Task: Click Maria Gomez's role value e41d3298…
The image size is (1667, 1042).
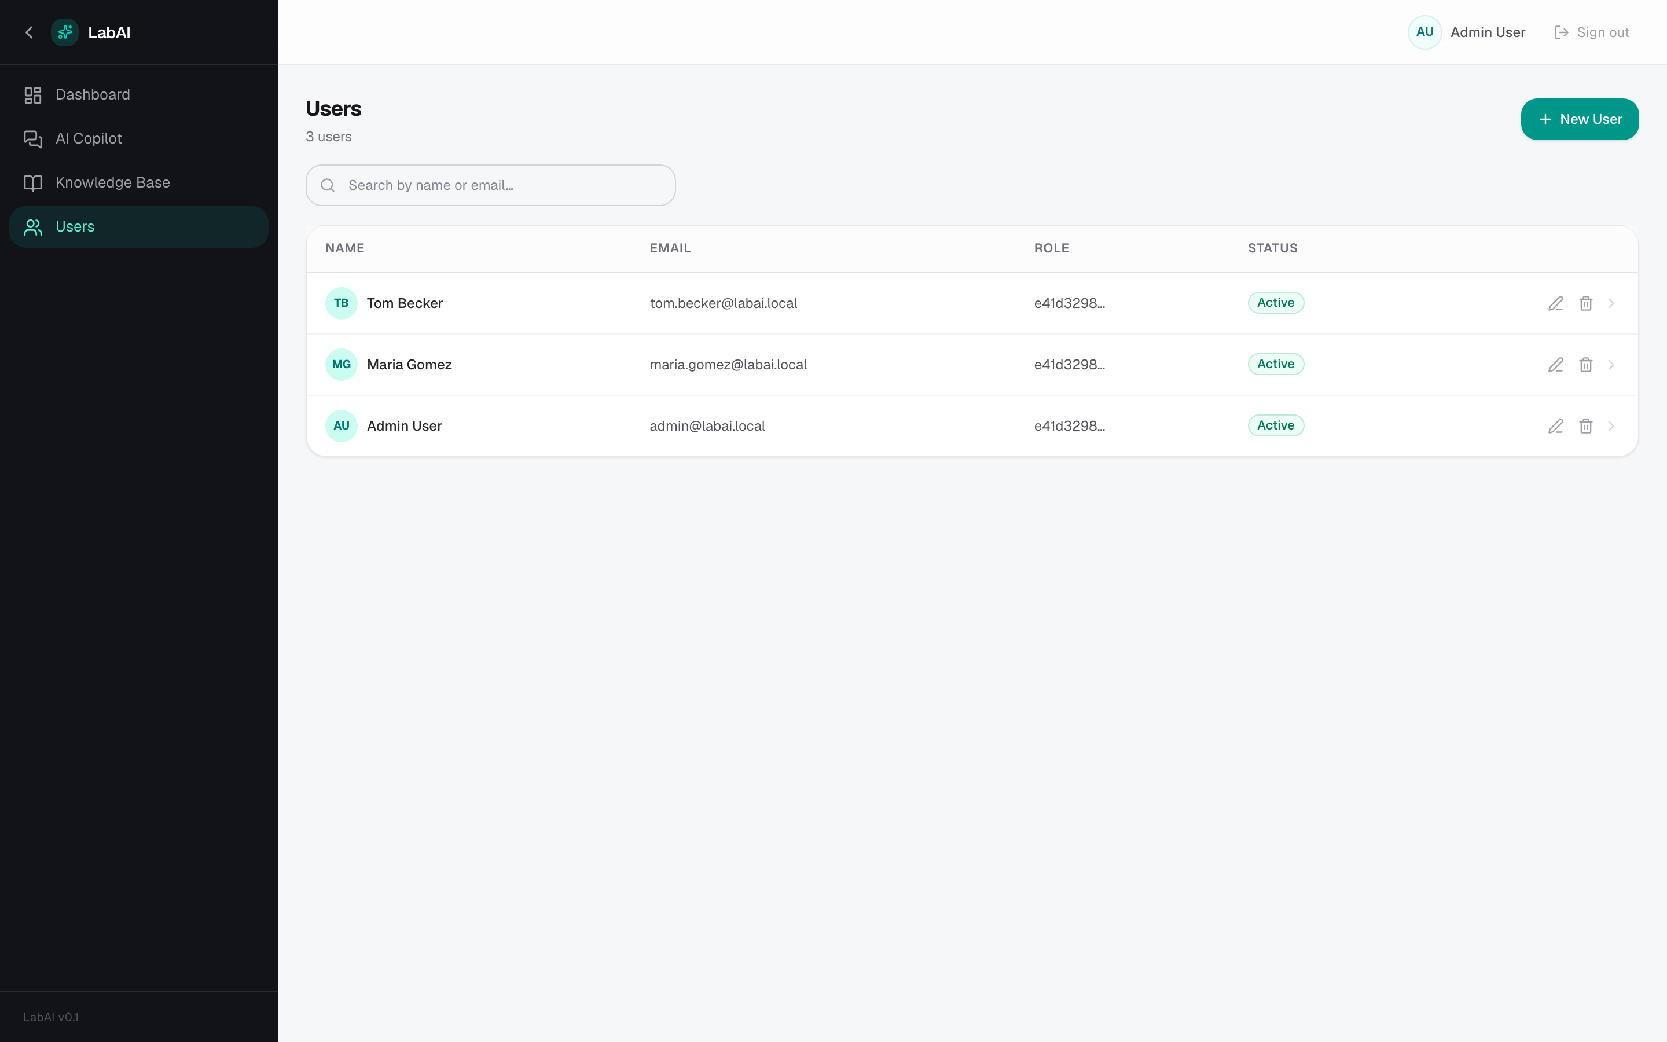Action: click(1069, 365)
